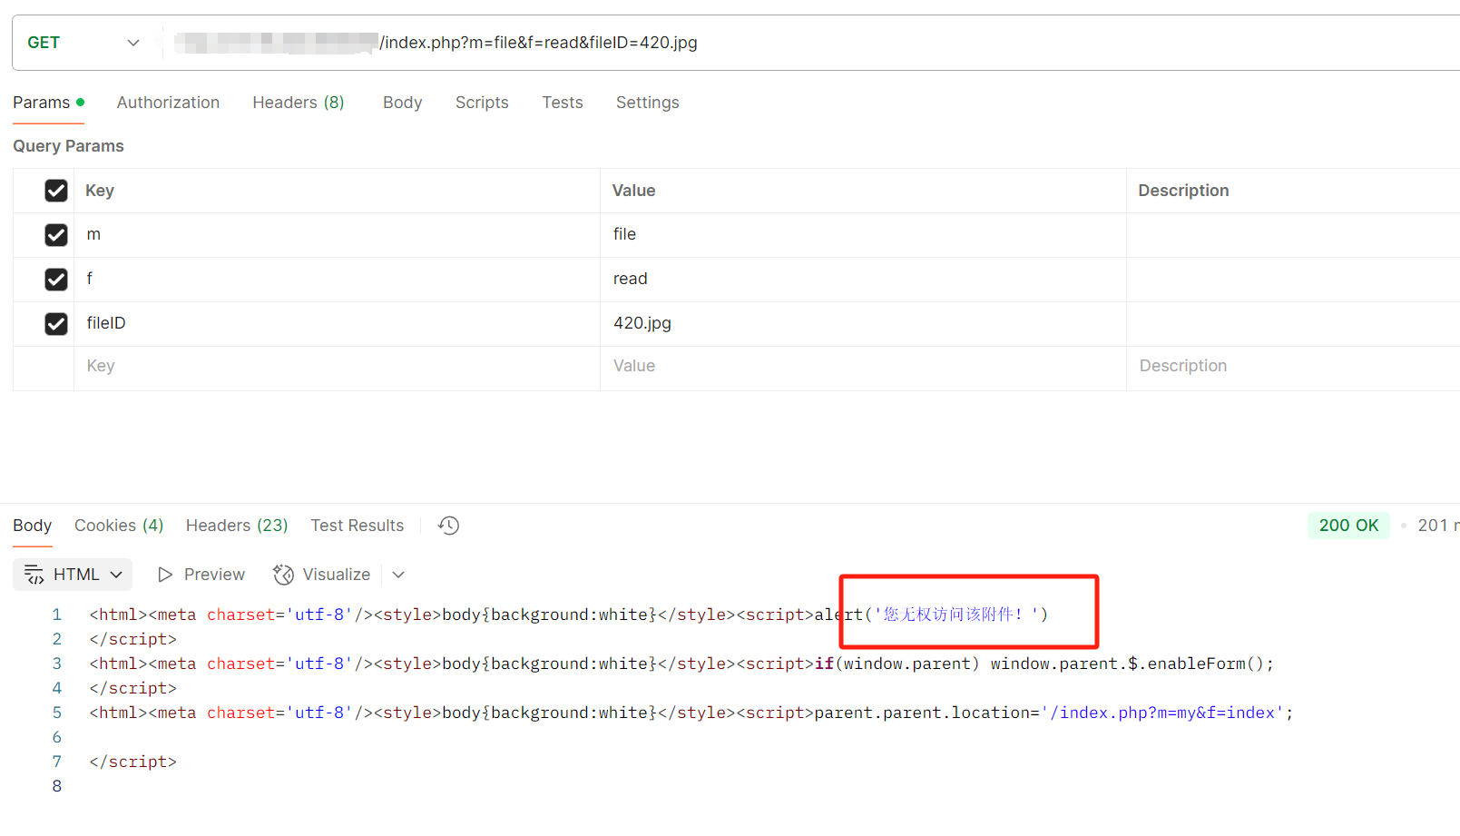Screen dimensions: 1460x836
Task: Disable the 'f' parameter checkbox
Action: 56,280
